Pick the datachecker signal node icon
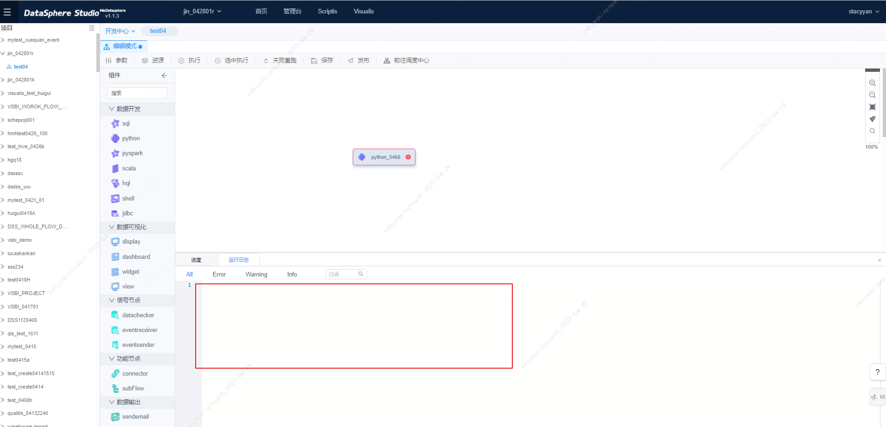The image size is (886, 427). [115, 315]
